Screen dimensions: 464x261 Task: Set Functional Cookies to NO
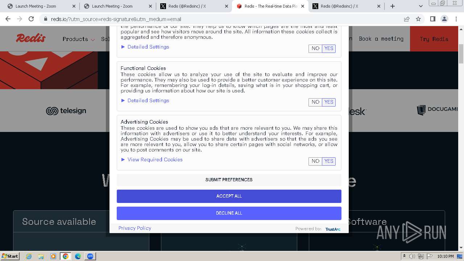[315, 102]
